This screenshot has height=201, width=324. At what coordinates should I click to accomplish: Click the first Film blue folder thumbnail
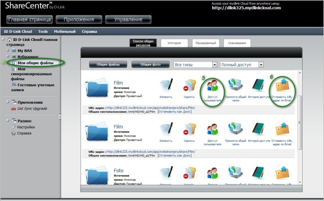coord(97,88)
